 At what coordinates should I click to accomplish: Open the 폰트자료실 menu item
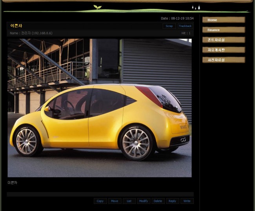point(223,40)
